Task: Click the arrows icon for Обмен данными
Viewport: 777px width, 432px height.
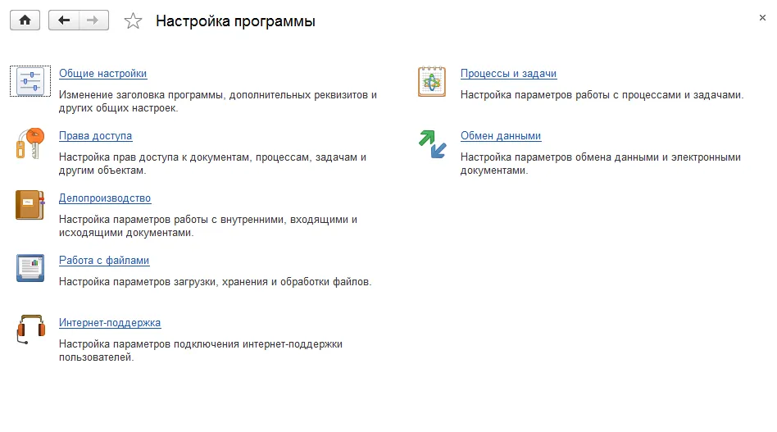Action: tap(432, 143)
